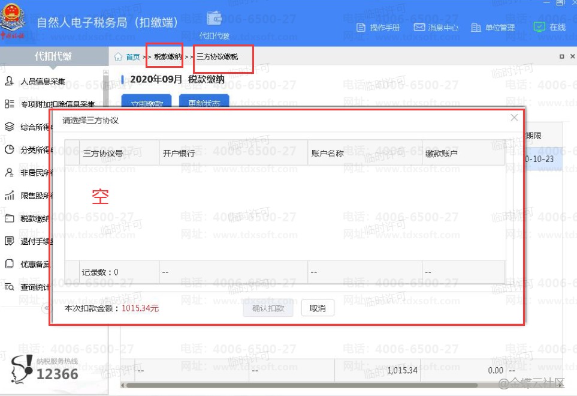Click the 退付手续费 document icon

pos(9,241)
